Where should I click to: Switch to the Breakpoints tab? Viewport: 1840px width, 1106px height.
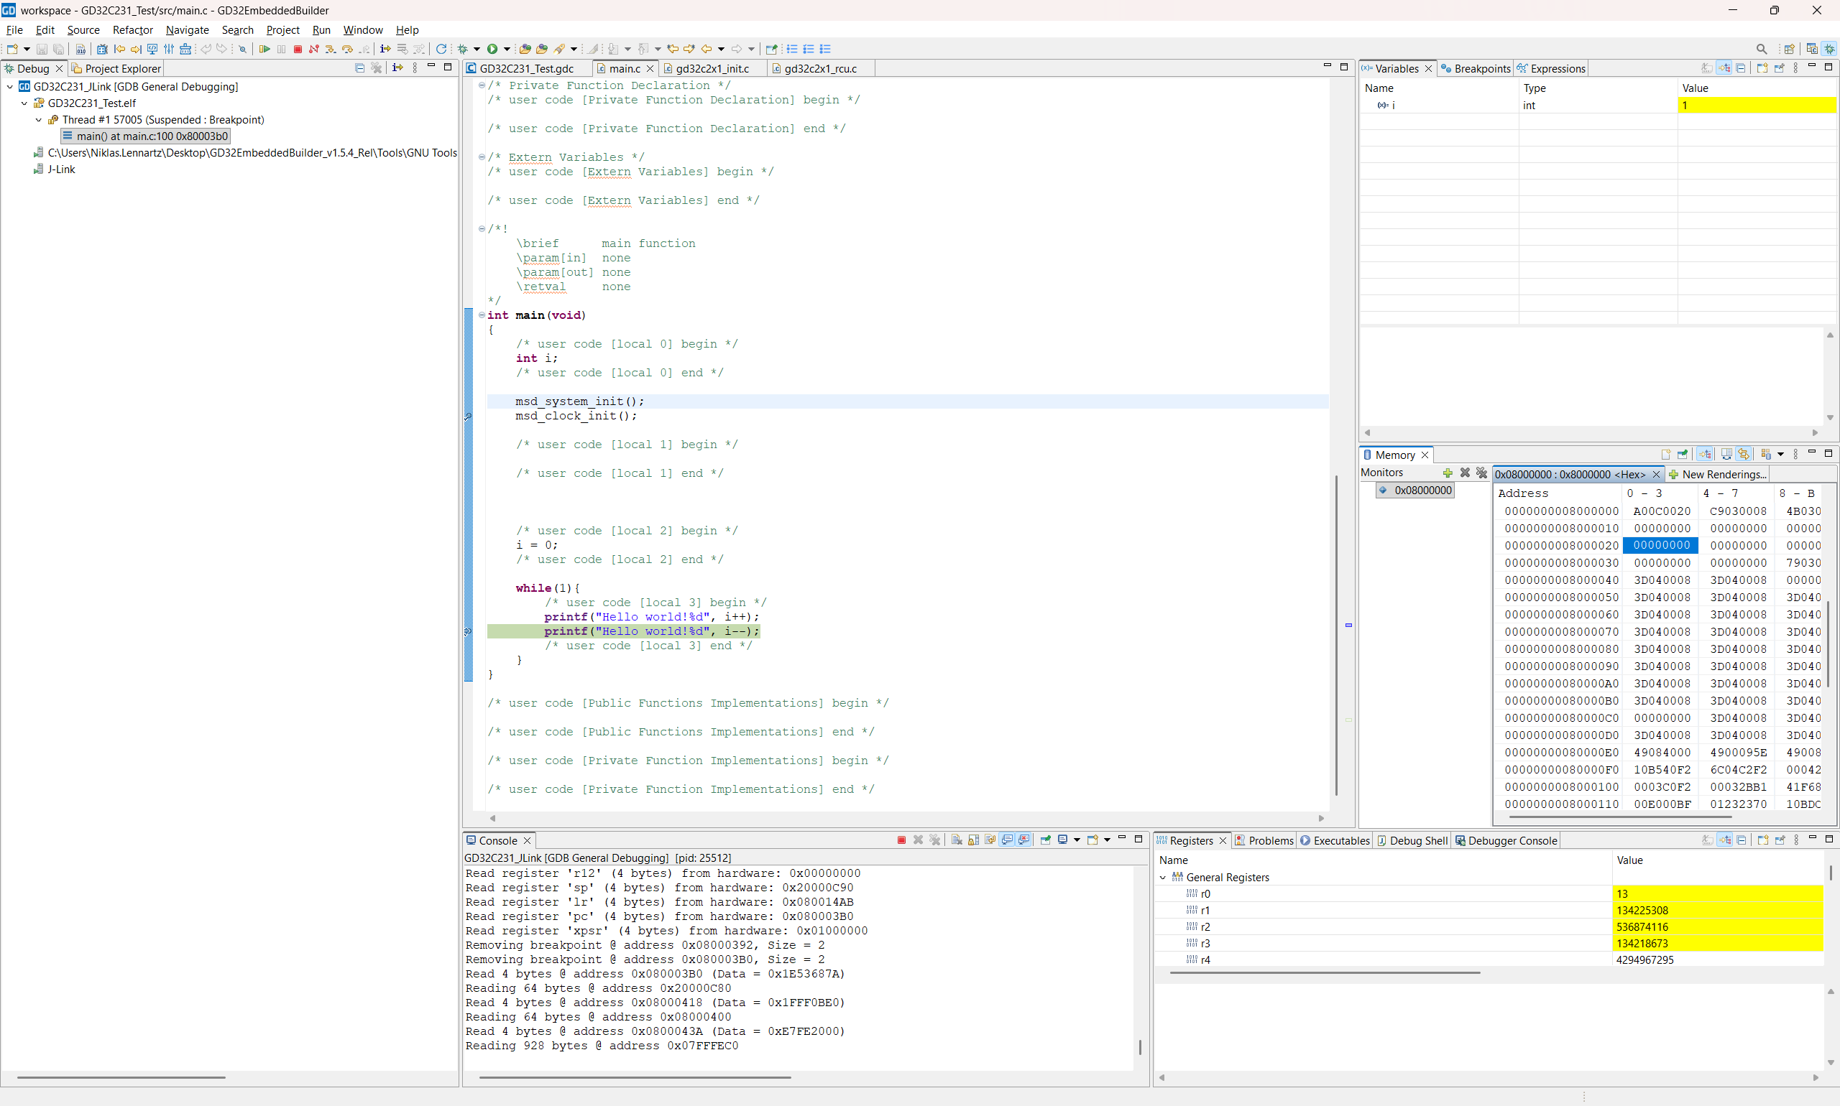[x=1476, y=68]
